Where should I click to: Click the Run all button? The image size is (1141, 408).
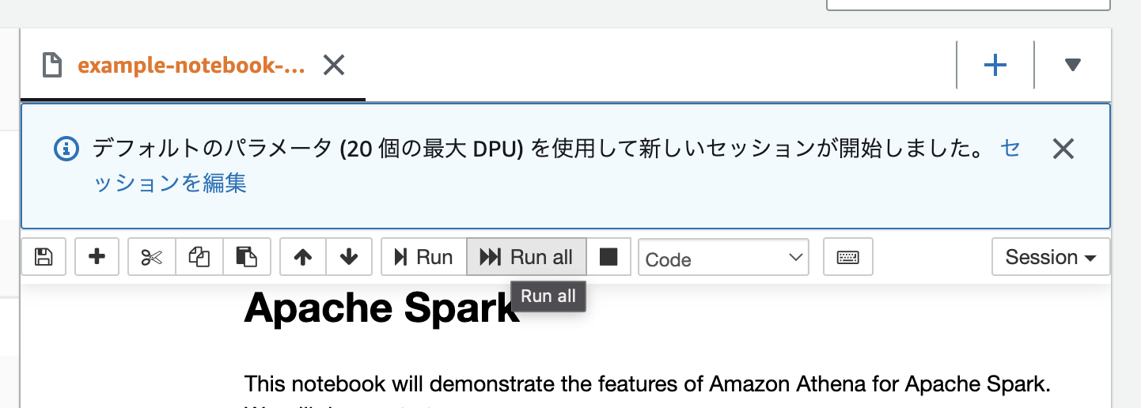pyautogui.click(x=526, y=257)
